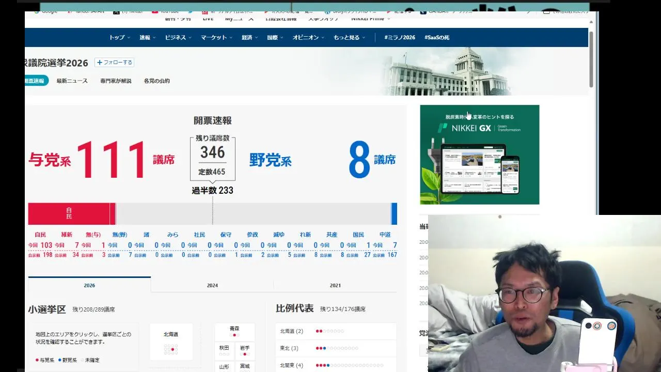Viewport: 661px width, 372px height.
Task: Click the みら party label
Action: tap(172, 235)
